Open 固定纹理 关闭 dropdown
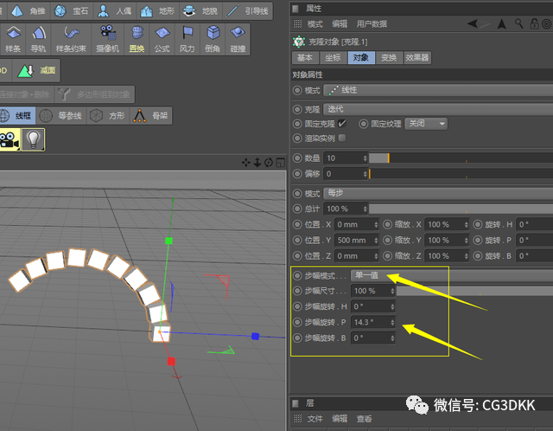The image size is (553, 431). click(426, 124)
